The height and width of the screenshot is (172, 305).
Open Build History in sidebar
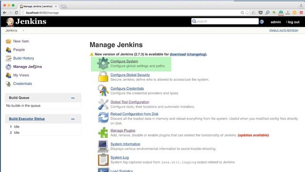[23, 58]
